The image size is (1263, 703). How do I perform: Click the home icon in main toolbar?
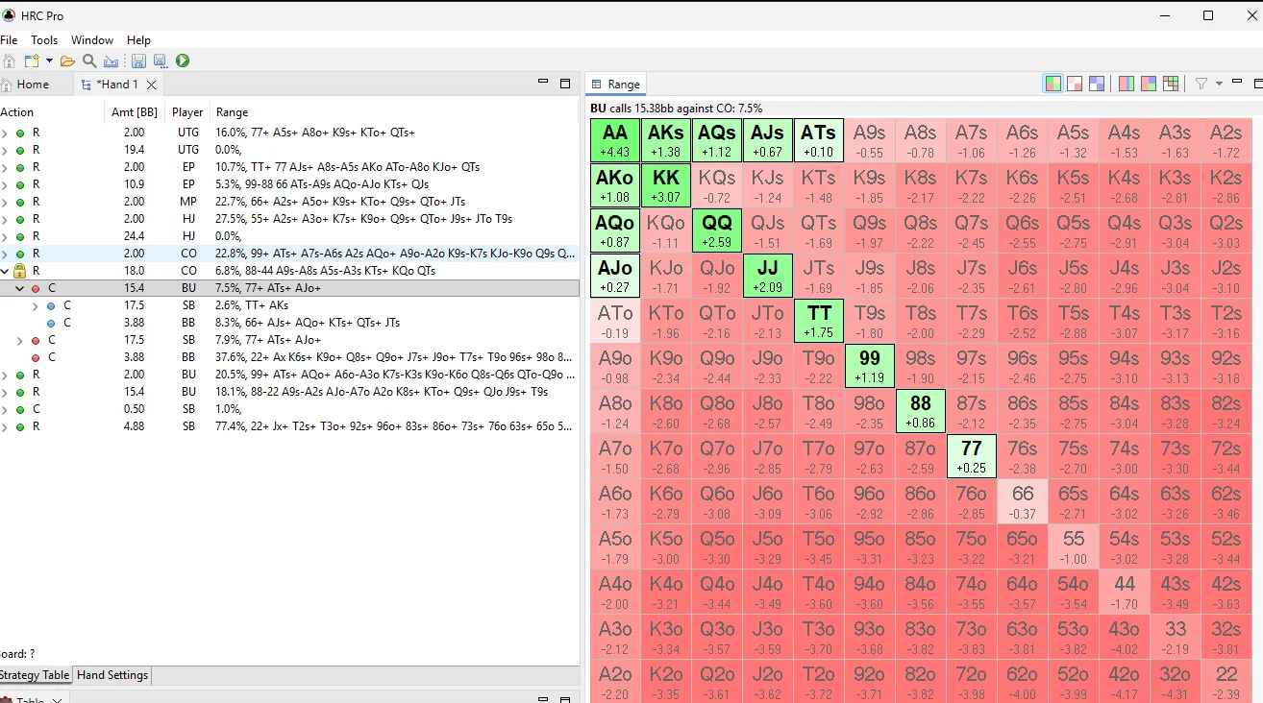[x=9, y=61]
